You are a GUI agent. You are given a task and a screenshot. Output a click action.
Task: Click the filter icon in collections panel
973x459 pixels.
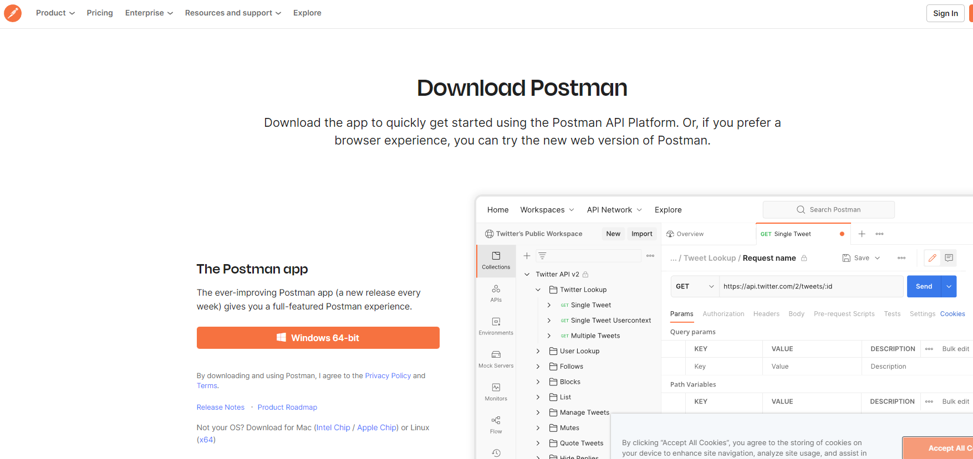tap(543, 256)
